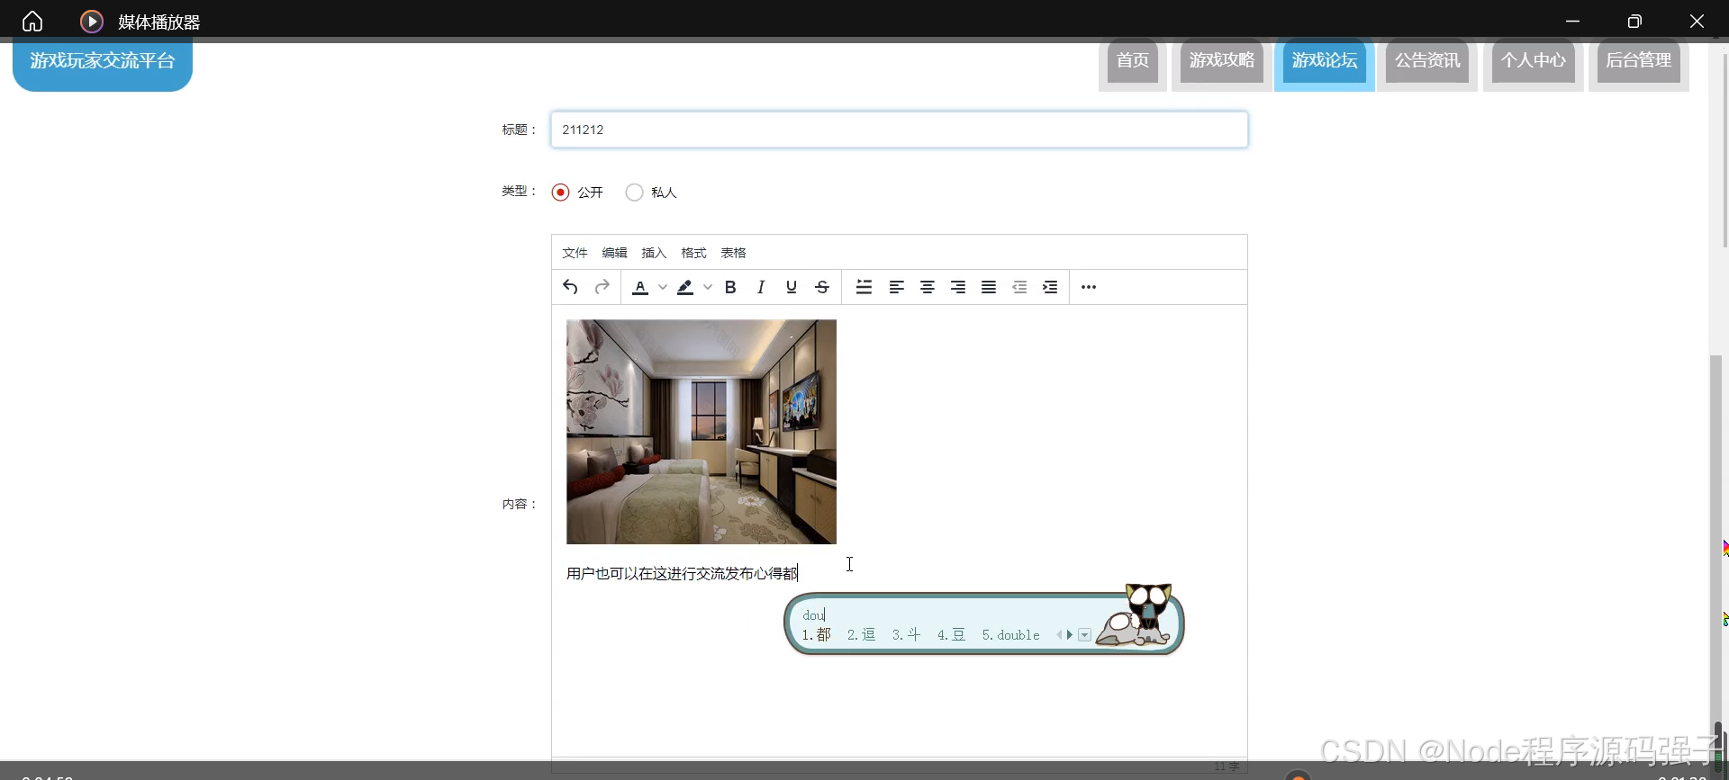This screenshot has height=780, width=1729.
Task: Apply background highlight color marker
Action: click(x=685, y=287)
